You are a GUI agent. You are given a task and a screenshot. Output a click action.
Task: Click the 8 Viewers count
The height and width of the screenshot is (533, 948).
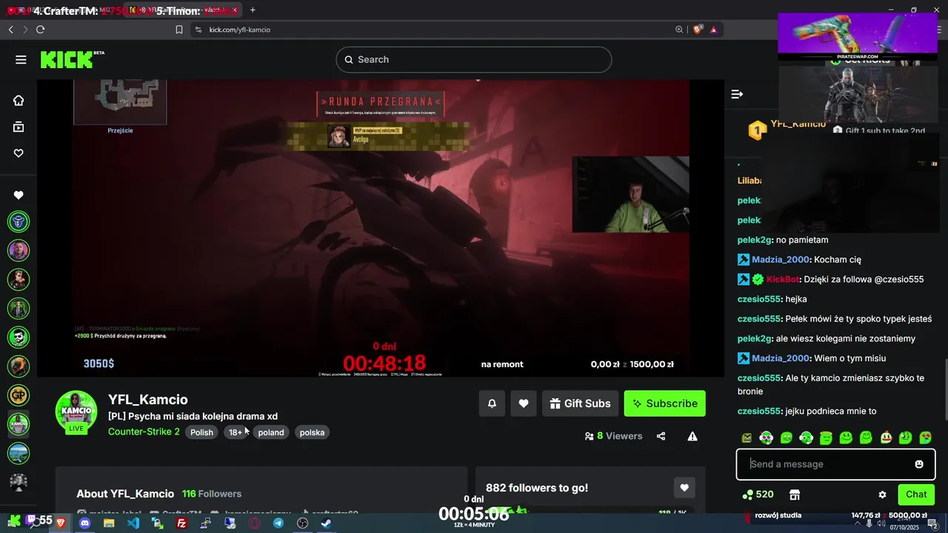point(613,436)
